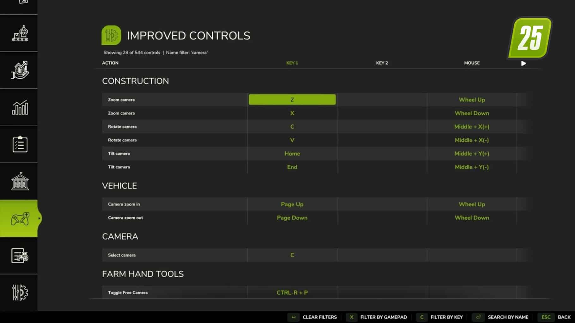The width and height of the screenshot is (575, 323).
Task: Click Search by Name
Action: coord(500,317)
